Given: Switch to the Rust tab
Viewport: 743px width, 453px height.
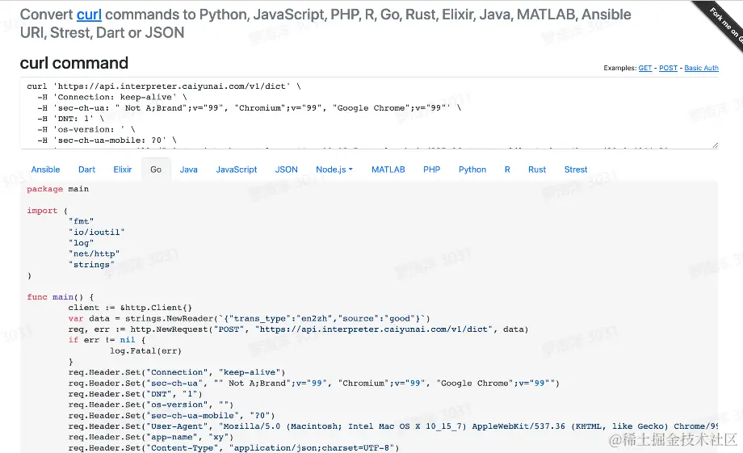Looking at the screenshot, I should tap(537, 170).
